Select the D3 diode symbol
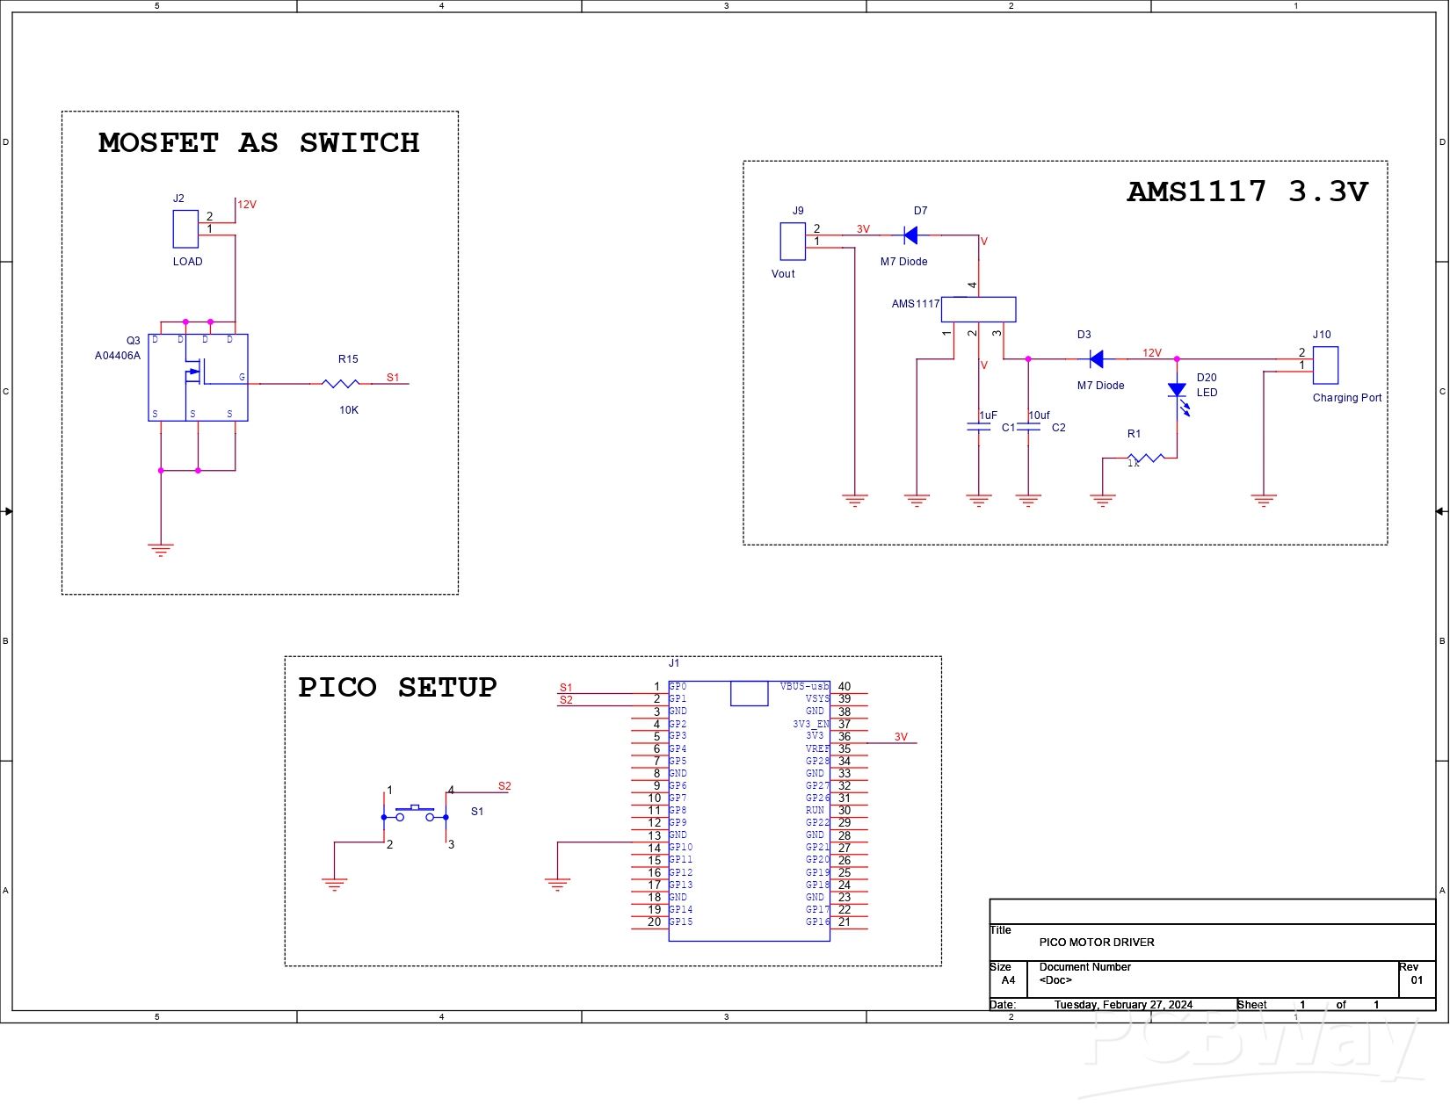The height and width of the screenshot is (1120, 1450). coord(1096,358)
